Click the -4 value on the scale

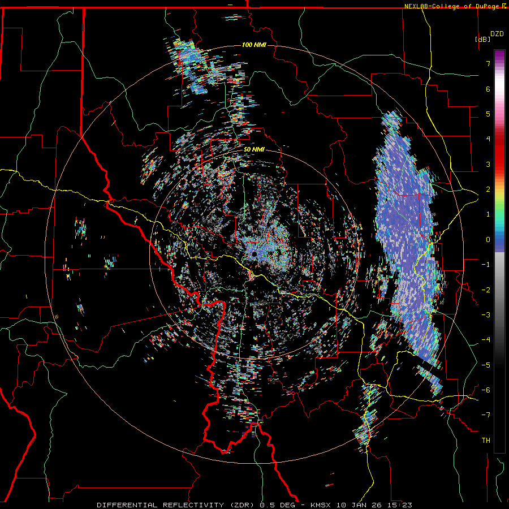click(486, 340)
